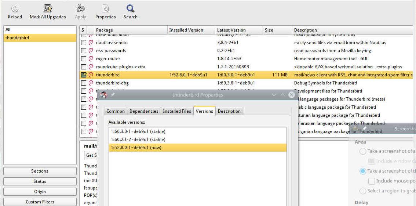The image size is (416, 206).
Task: Select version 1:52.8.0-1~deb9u1 (now)
Action: pos(198,148)
